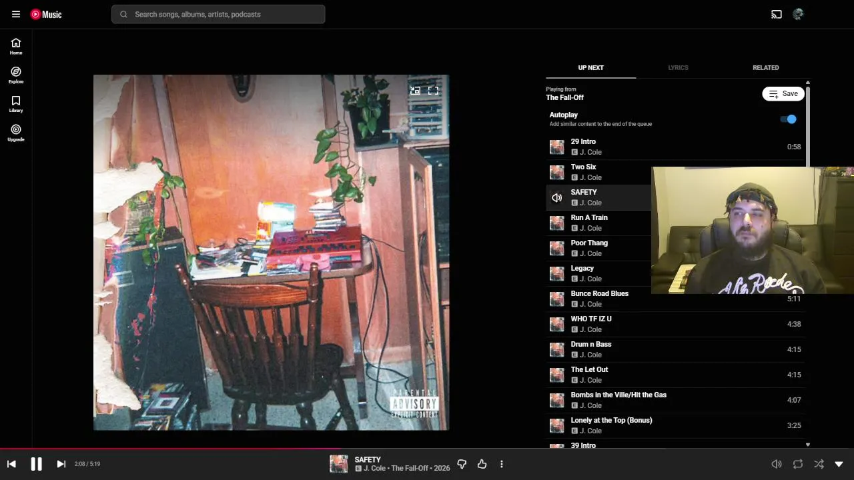The image size is (854, 480).
Task: Open the hamburger guide menu
Action: pos(16,14)
